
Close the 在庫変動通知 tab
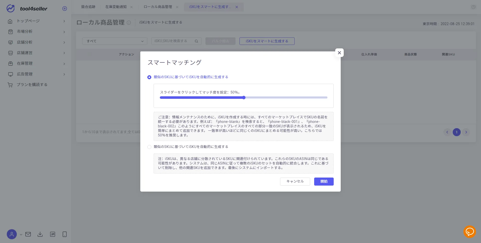point(132,7)
